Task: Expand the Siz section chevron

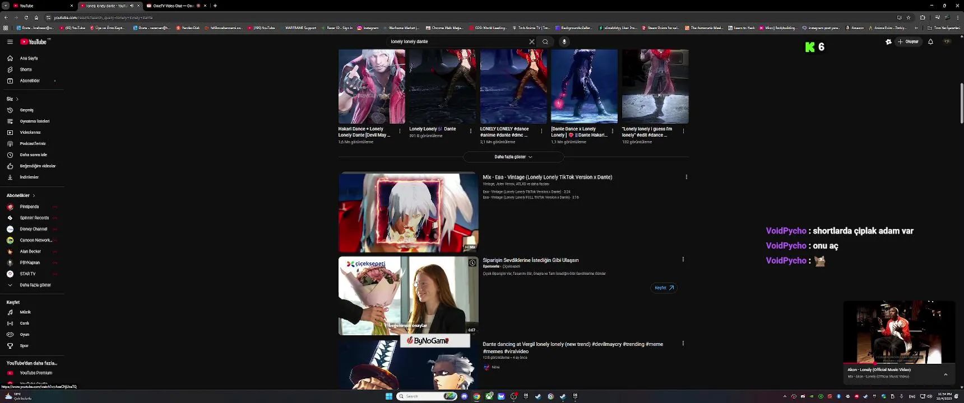Action: coord(17,99)
